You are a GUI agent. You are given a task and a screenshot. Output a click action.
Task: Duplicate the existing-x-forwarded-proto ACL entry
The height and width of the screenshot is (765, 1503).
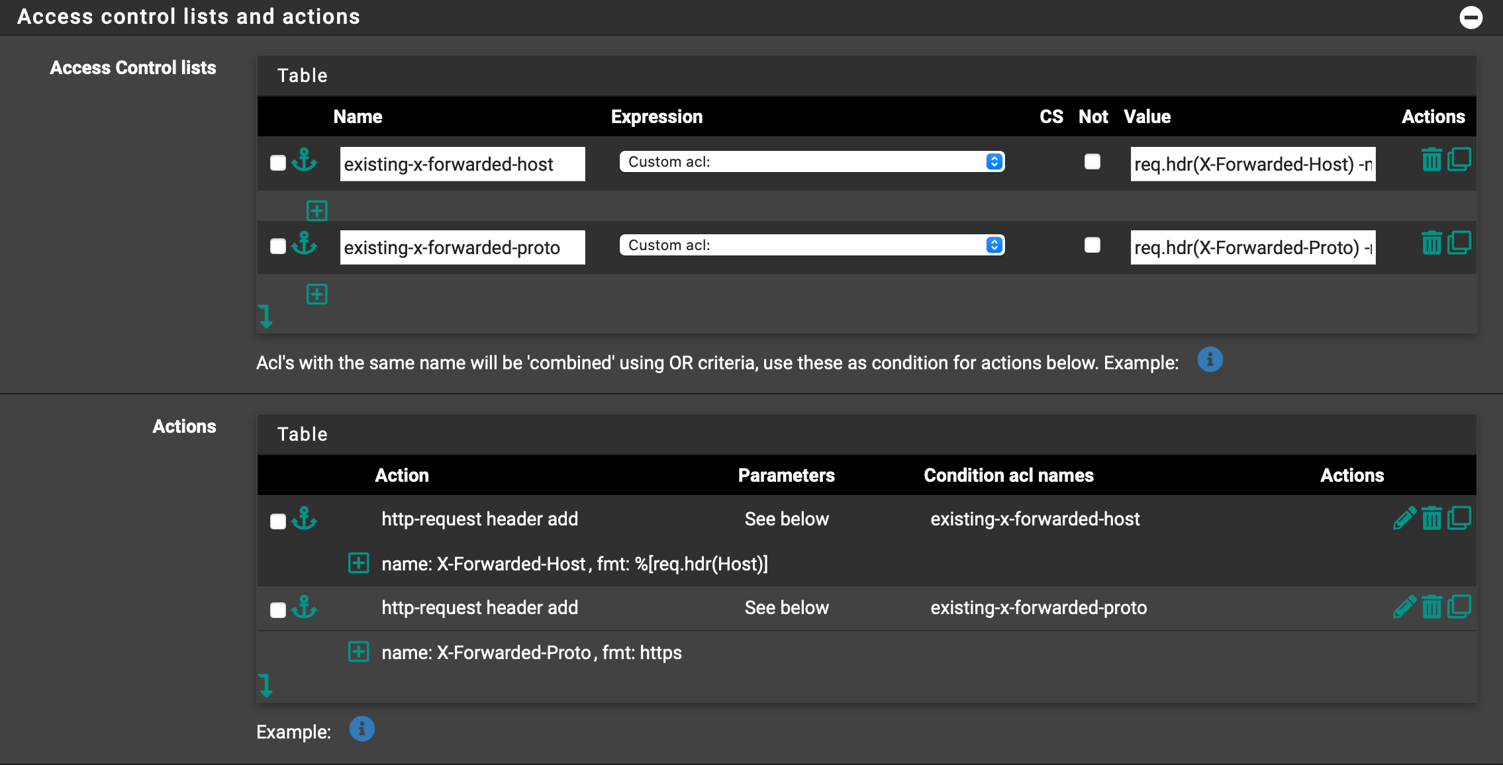coord(1459,243)
